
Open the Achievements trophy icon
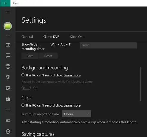click(8, 77)
